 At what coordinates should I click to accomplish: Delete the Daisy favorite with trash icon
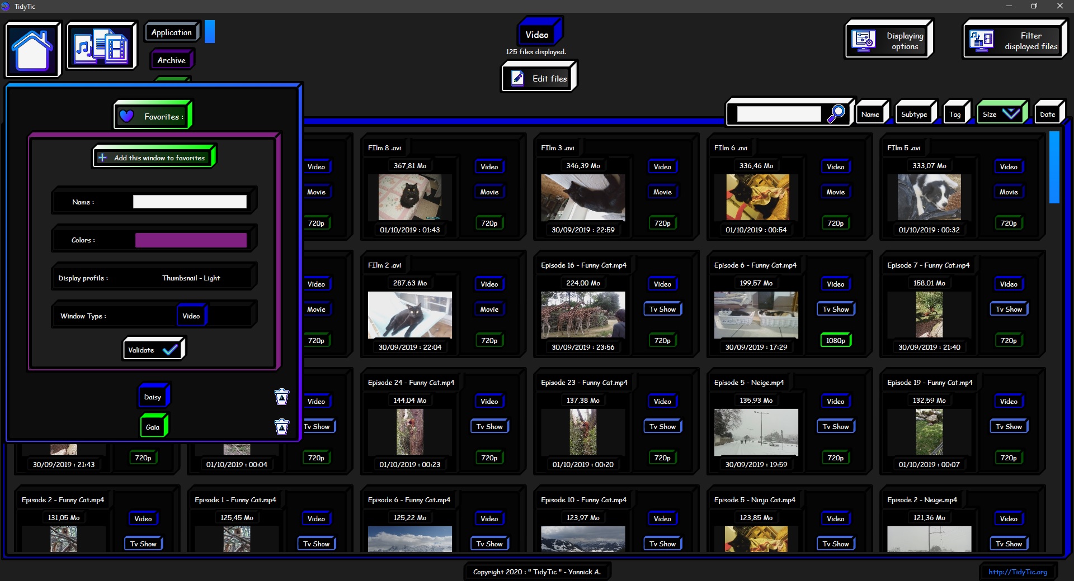point(282,397)
